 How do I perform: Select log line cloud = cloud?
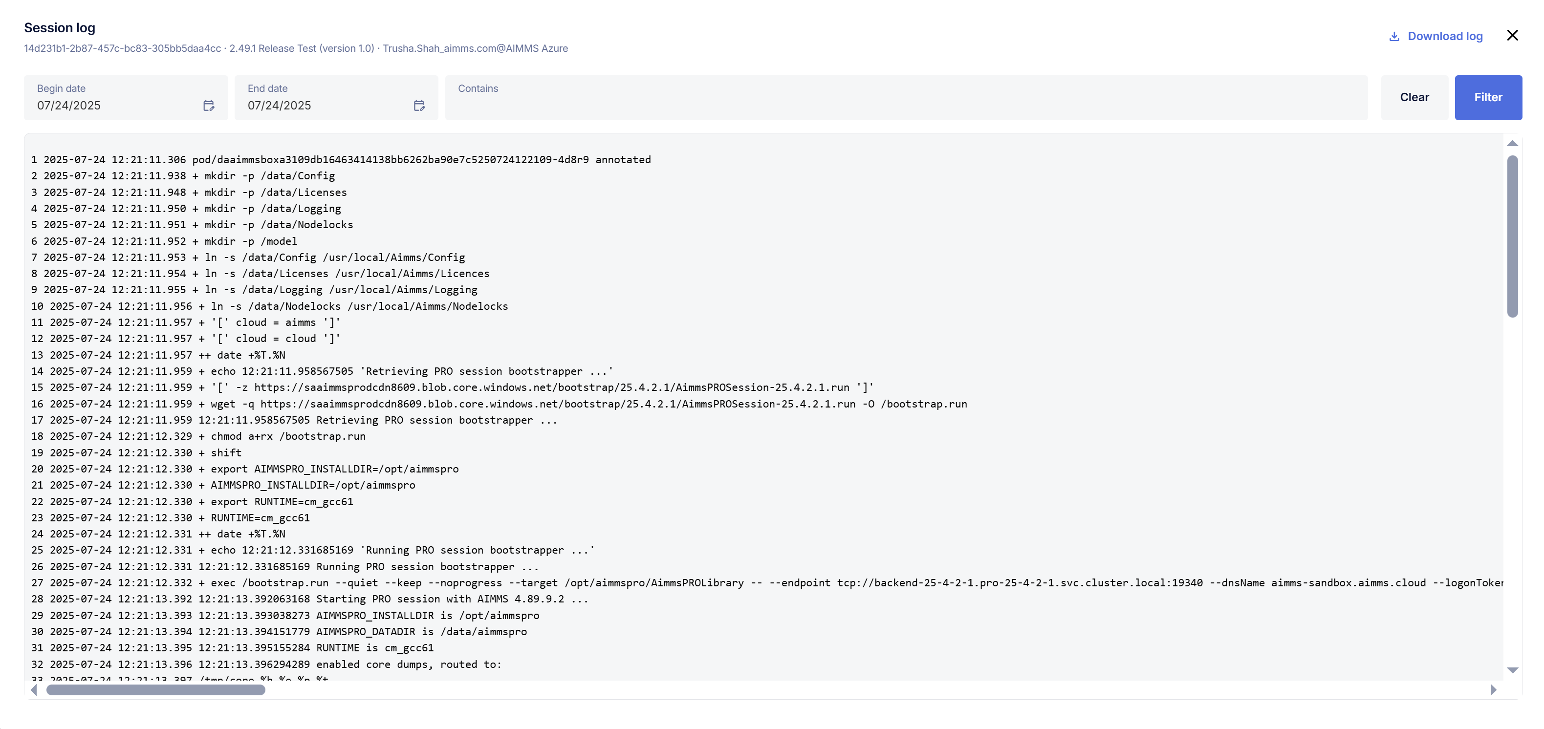click(186, 339)
